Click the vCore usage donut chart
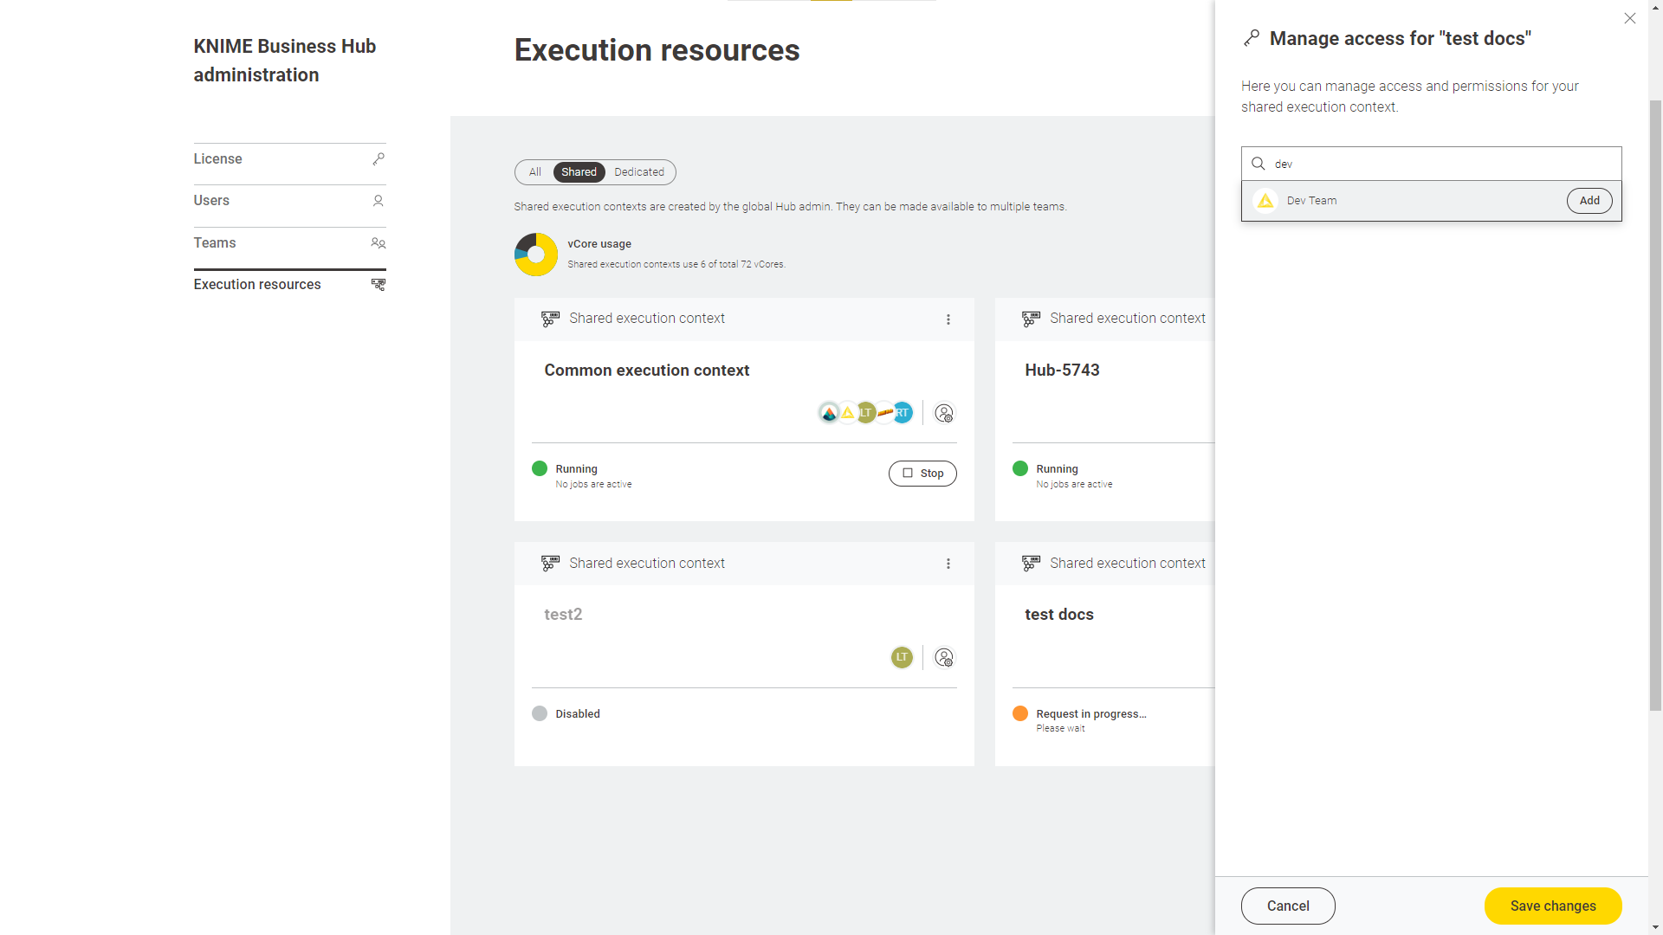Viewport: 1663px width, 935px height. (x=534, y=254)
